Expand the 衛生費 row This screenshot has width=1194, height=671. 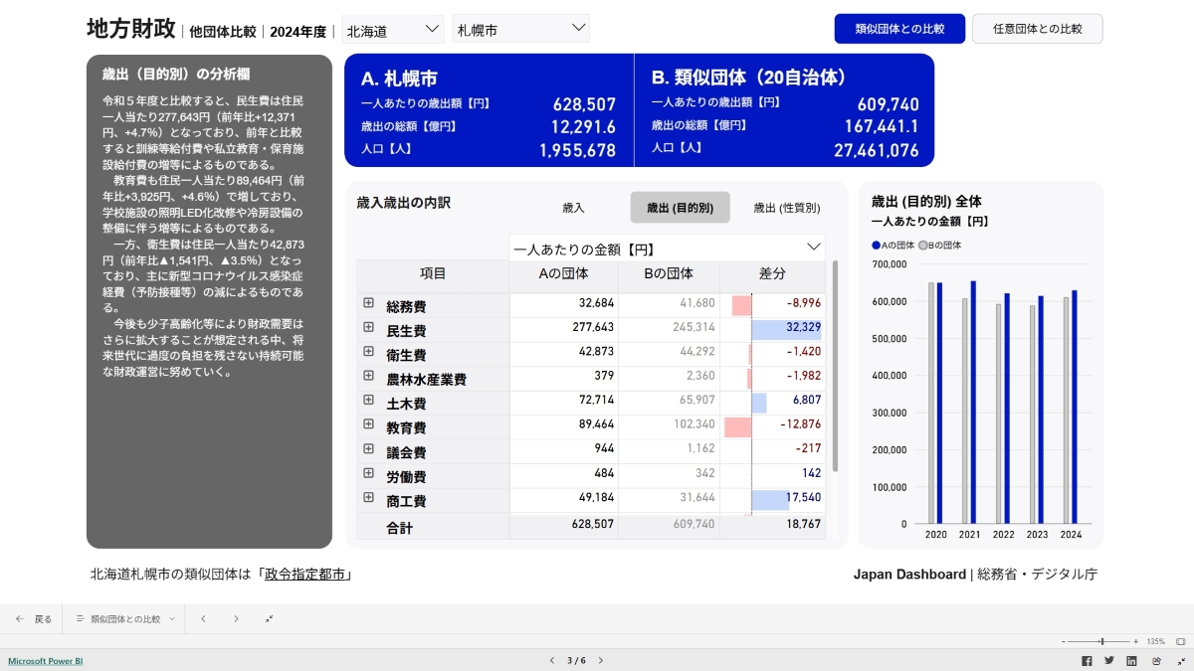coord(368,352)
